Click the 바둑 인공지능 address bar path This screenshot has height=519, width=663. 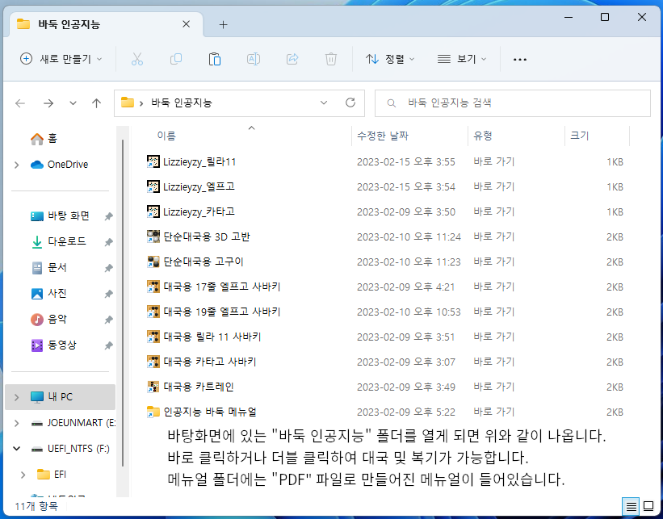[x=182, y=103]
